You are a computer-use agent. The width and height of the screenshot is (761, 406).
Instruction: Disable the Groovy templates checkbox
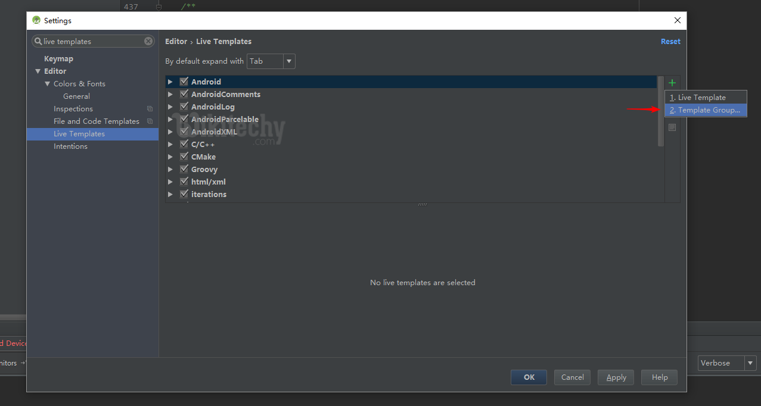tap(184, 168)
